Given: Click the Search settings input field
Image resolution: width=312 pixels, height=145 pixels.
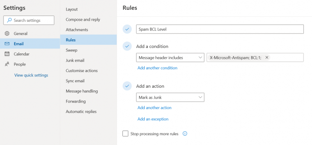Looking at the screenshot, I should point(29,20).
